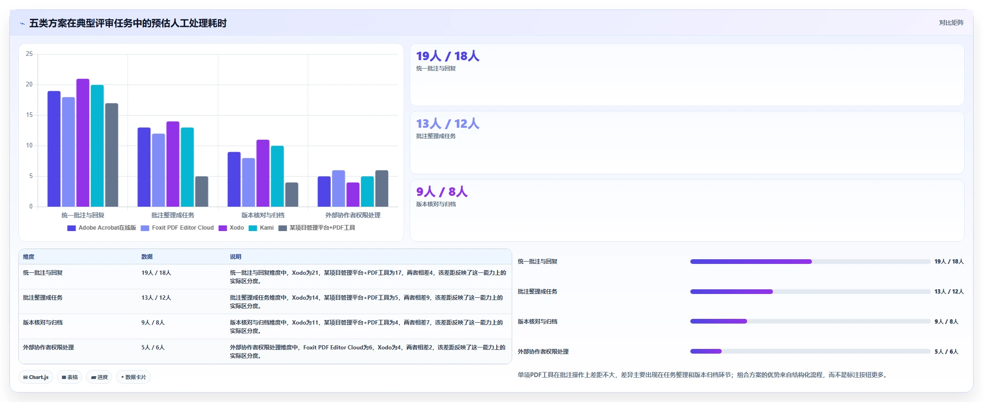983x402 pixels.
Task: Click Xodo bar in 统一批注与回复 group
Action: click(x=83, y=143)
